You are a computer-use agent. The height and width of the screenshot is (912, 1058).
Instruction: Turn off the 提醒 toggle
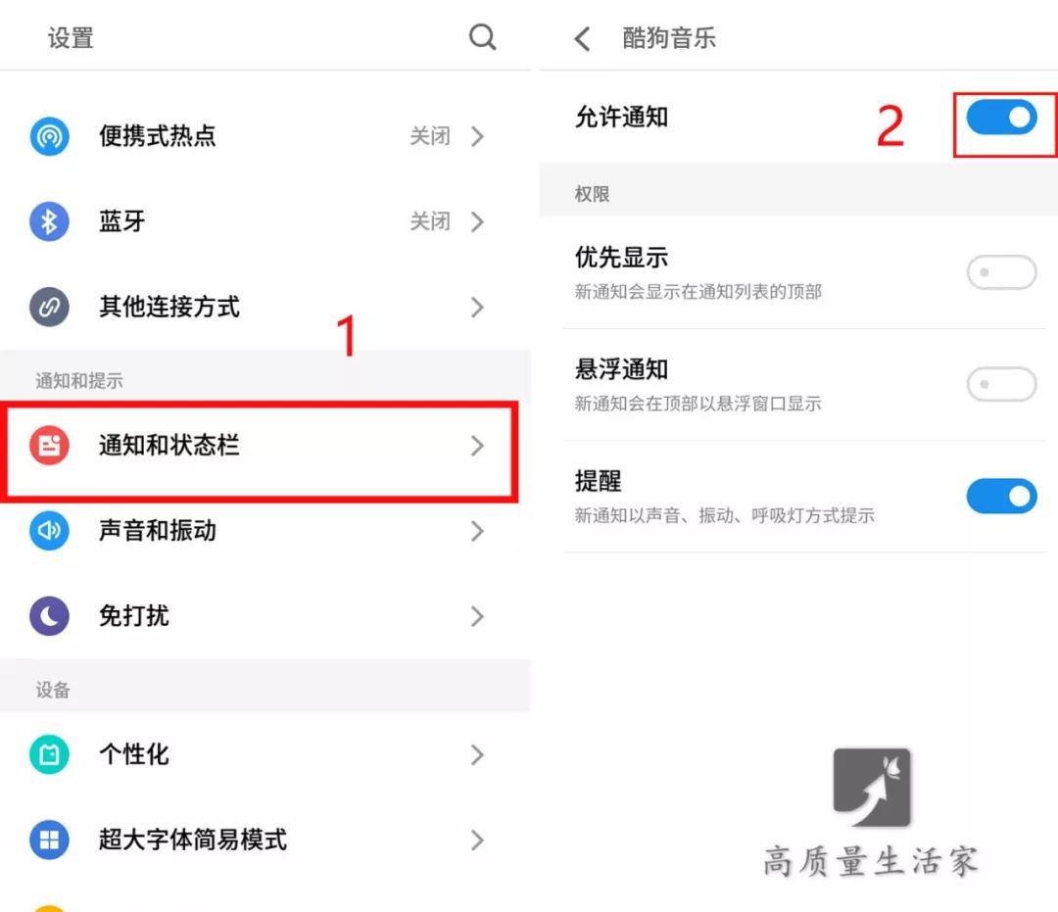[1001, 497]
